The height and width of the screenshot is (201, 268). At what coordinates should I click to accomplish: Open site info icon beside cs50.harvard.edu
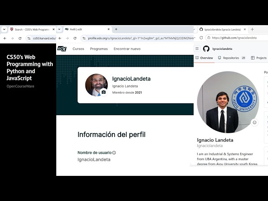click(x=29, y=38)
